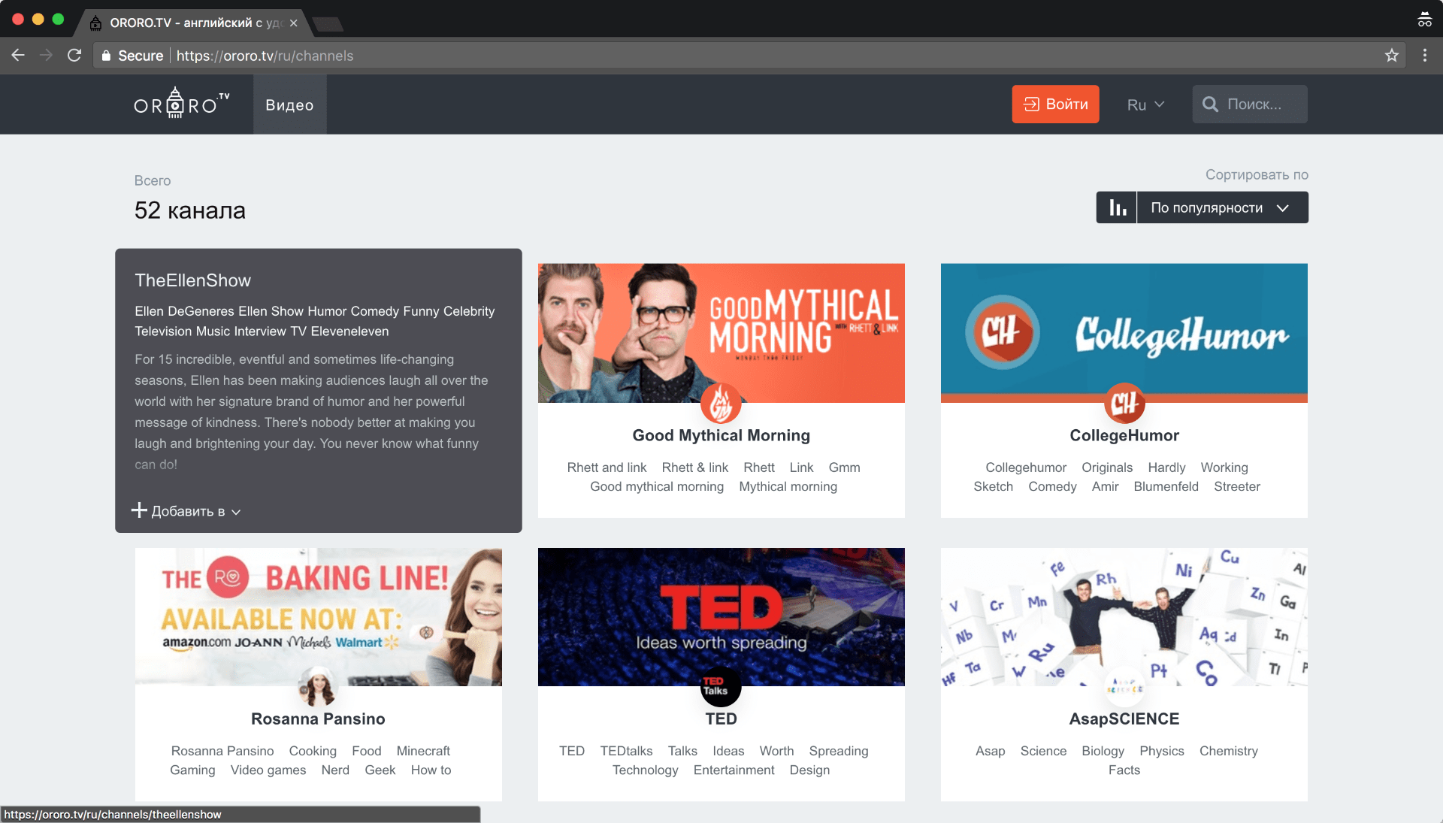Click the sort bars icon
This screenshot has height=823, width=1443.
1117,207
